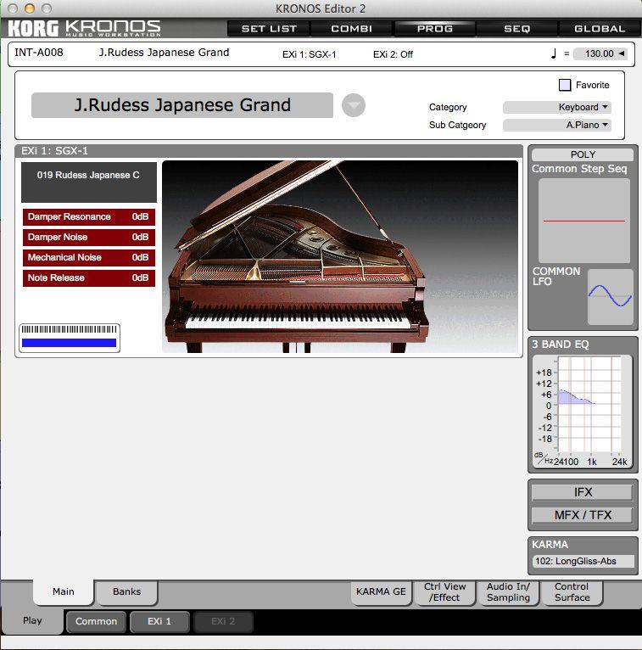This screenshot has width=642, height=650.
Task: Open the KARMA GE tab
Action: click(381, 592)
